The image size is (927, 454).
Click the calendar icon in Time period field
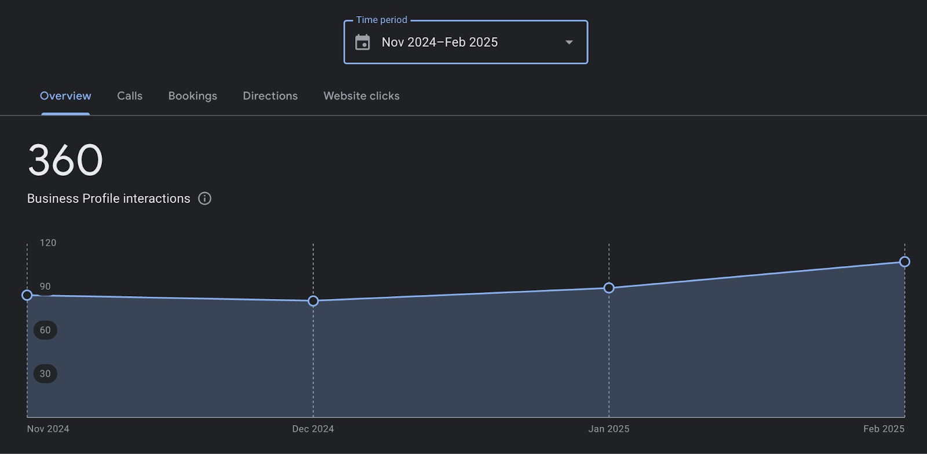(363, 42)
